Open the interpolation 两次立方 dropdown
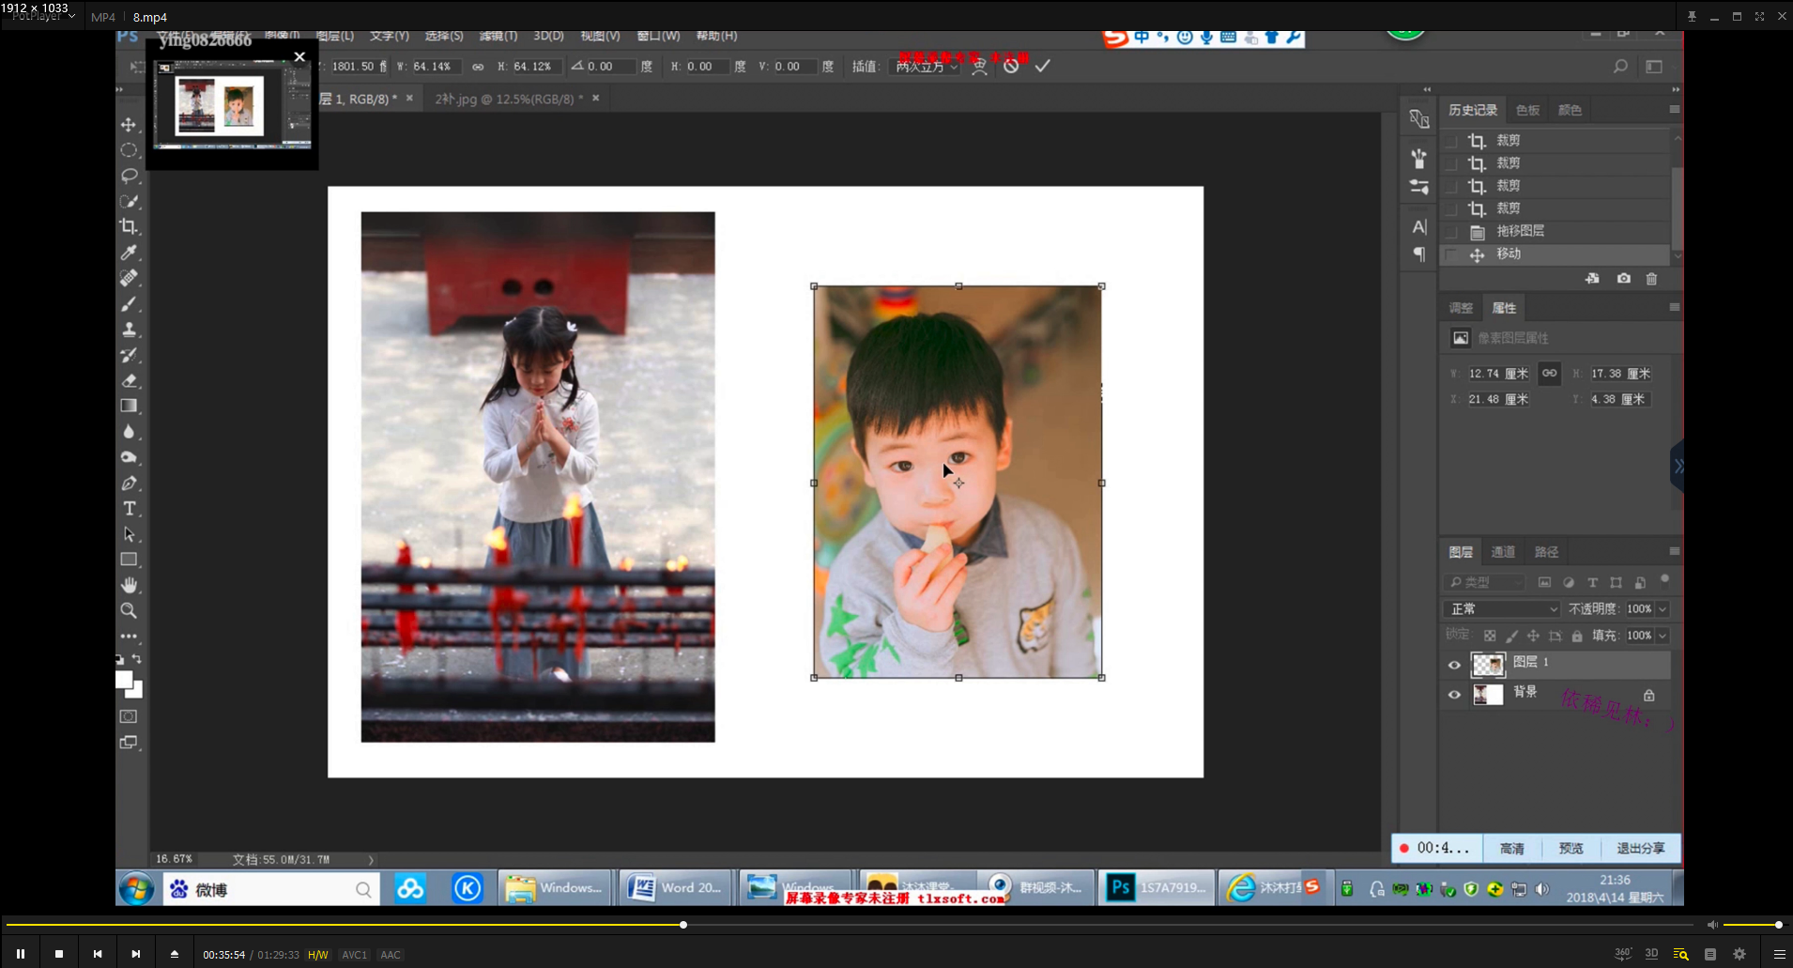Screen dimensions: 1793x968 (926, 67)
